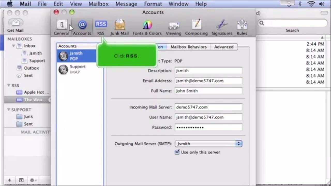Screen dimensions: 331x186
Task: Open the Accounts preferences pane
Action: [x=82, y=27]
